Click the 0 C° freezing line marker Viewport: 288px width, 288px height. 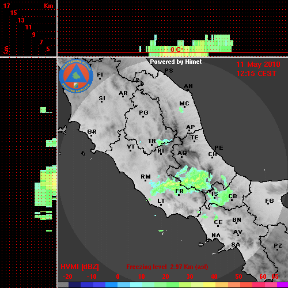[x=177, y=50]
